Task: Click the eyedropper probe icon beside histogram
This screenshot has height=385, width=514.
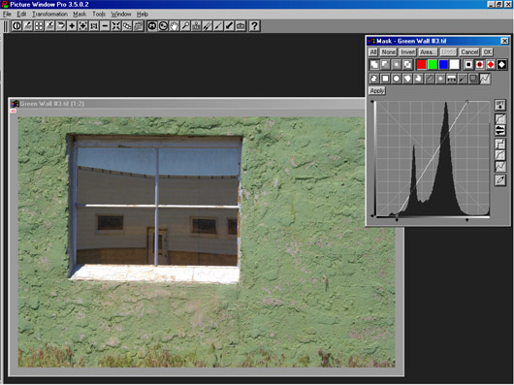Action: tap(500, 179)
